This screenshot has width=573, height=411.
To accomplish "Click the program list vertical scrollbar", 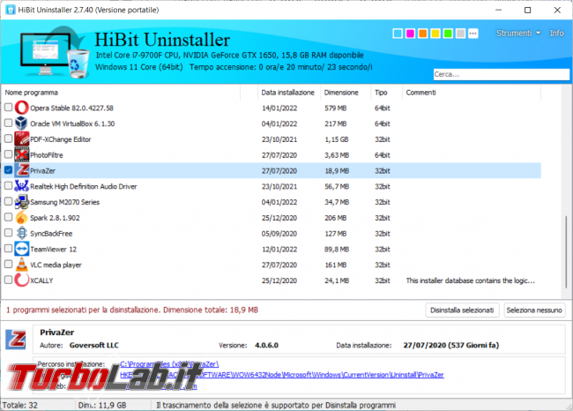I will click(567, 252).
